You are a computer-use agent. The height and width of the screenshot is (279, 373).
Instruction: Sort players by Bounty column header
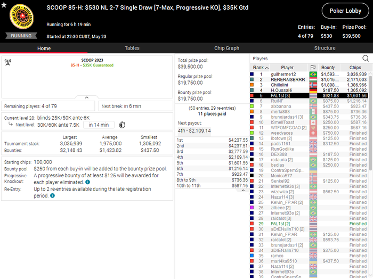328,68
